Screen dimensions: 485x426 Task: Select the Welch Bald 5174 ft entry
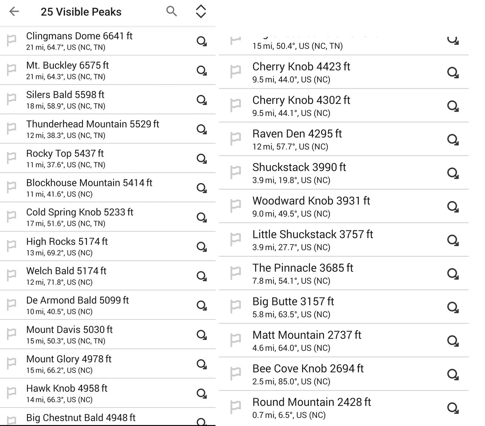pyautogui.click(x=66, y=276)
